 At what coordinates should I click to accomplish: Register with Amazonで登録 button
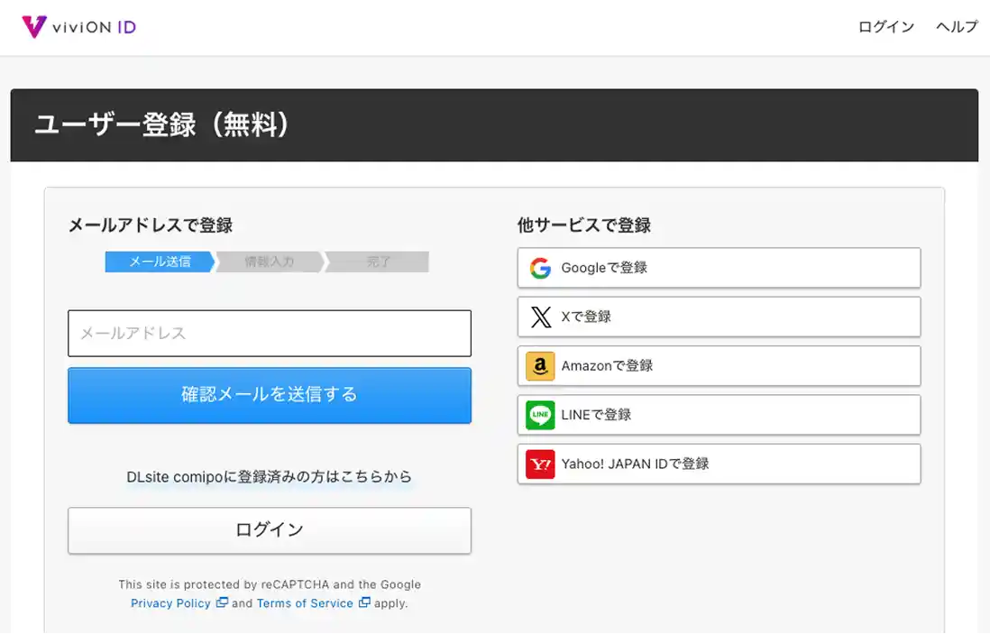coord(720,366)
